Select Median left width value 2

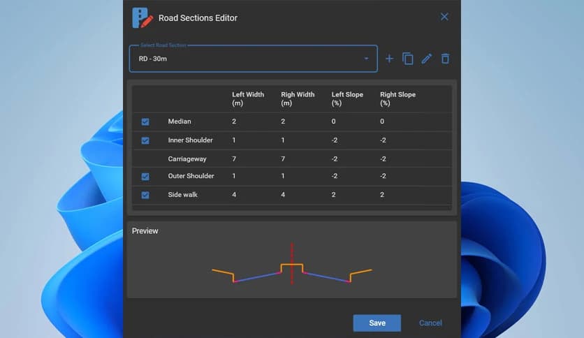tap(234, 122)
